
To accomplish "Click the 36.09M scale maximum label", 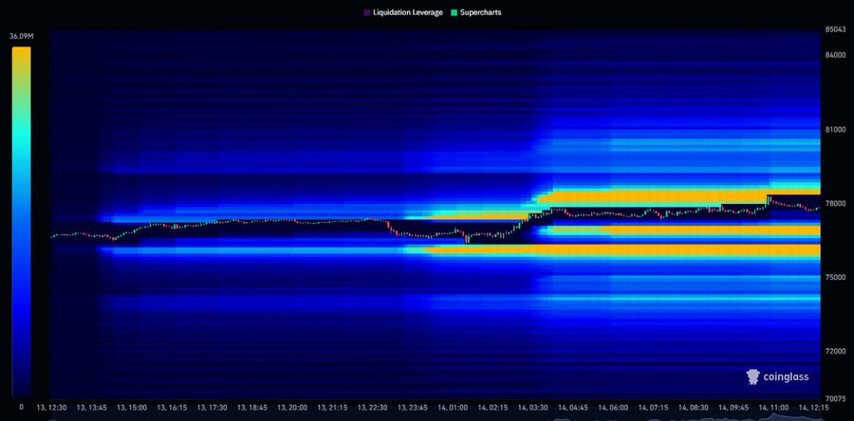I will point(21,36).
